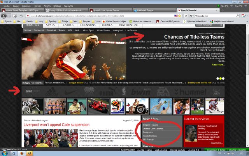Open the Kanály bookmark folder
Screen dimensions: 249x156
(28, 21)
